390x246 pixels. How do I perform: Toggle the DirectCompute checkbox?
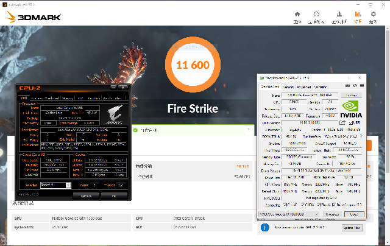tap(334, 205)
